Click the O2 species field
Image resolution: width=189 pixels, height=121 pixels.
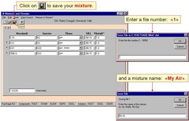47,43
